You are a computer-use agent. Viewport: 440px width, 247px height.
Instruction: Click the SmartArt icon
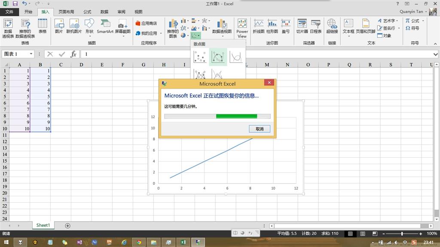(105, 26)
